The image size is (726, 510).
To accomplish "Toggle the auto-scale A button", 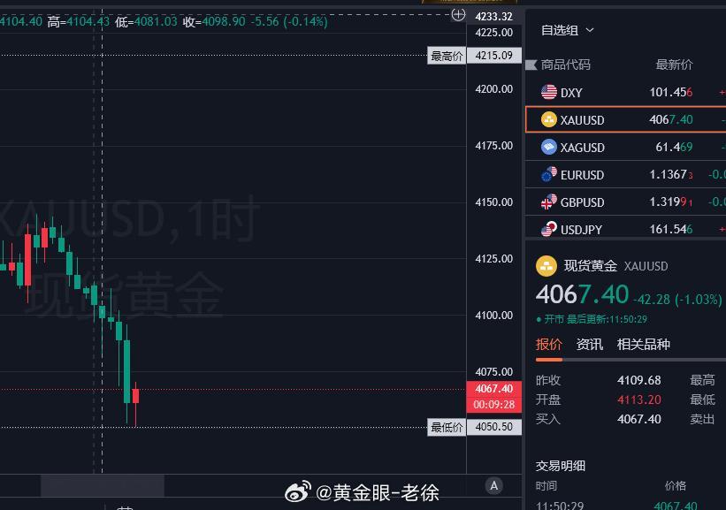I will [494, 486].
